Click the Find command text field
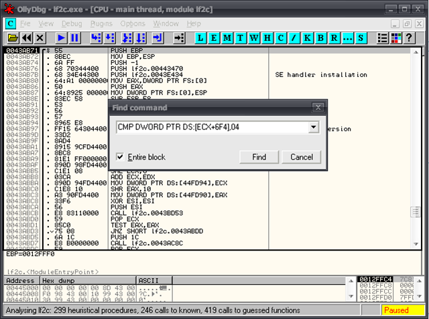 pyautogui.click(x=212, y=127)
